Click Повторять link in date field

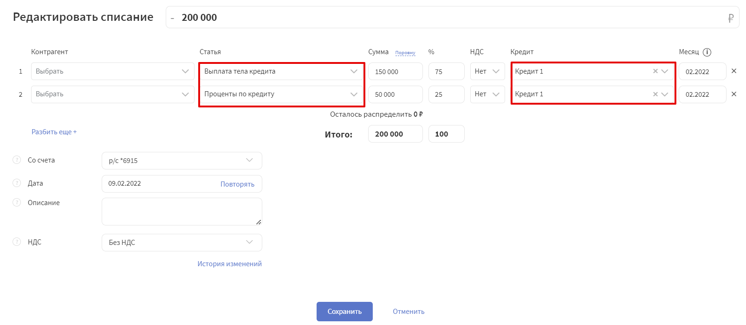coord(237,184)
